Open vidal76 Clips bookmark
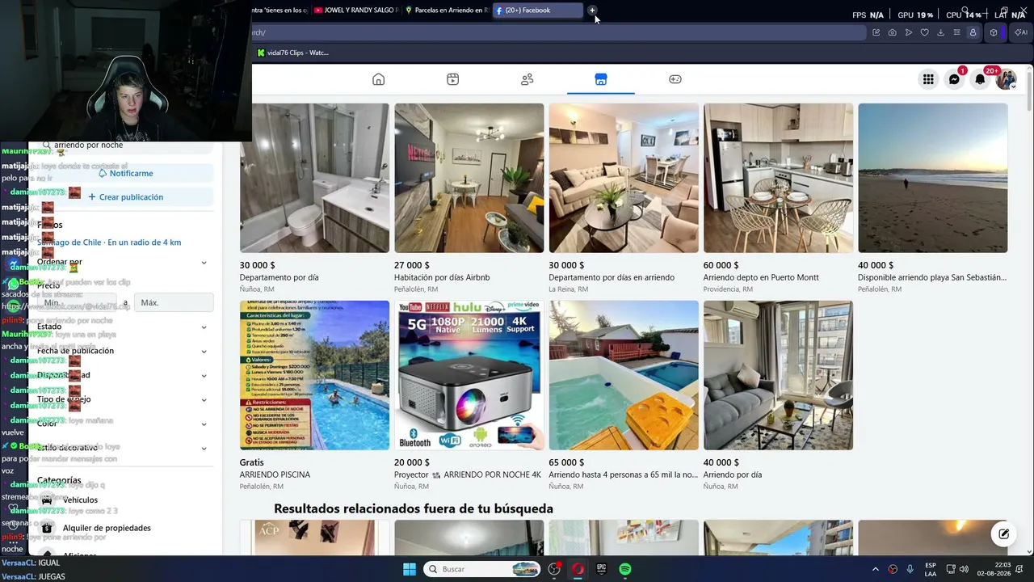This screenshot has height=582, width=1034. (x=292, y=53)
